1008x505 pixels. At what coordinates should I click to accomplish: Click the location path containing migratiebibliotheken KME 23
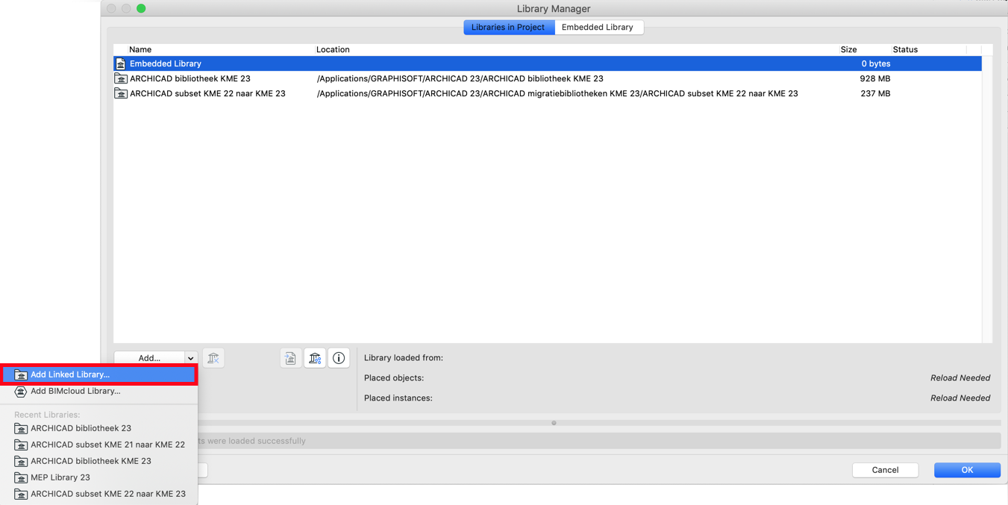pos(557,93)
